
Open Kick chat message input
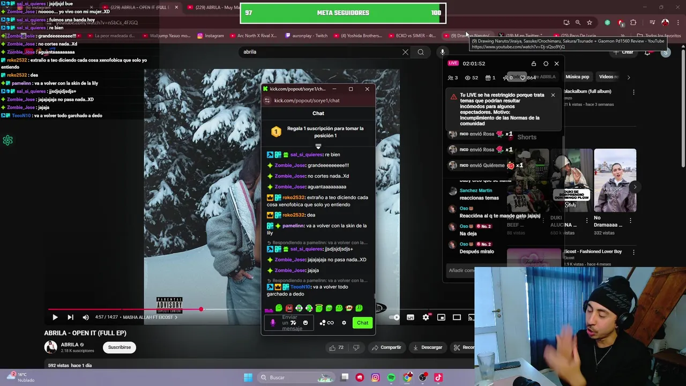(290, 323)
